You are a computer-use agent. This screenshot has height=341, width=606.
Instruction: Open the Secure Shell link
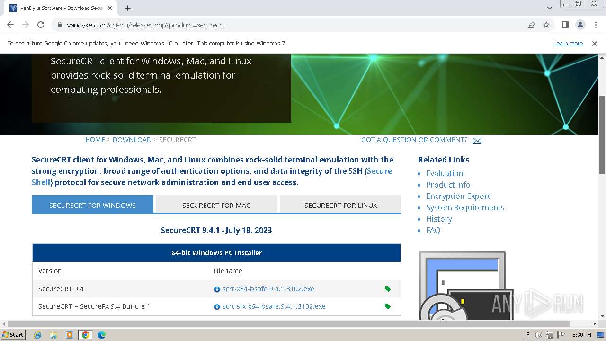379,171
